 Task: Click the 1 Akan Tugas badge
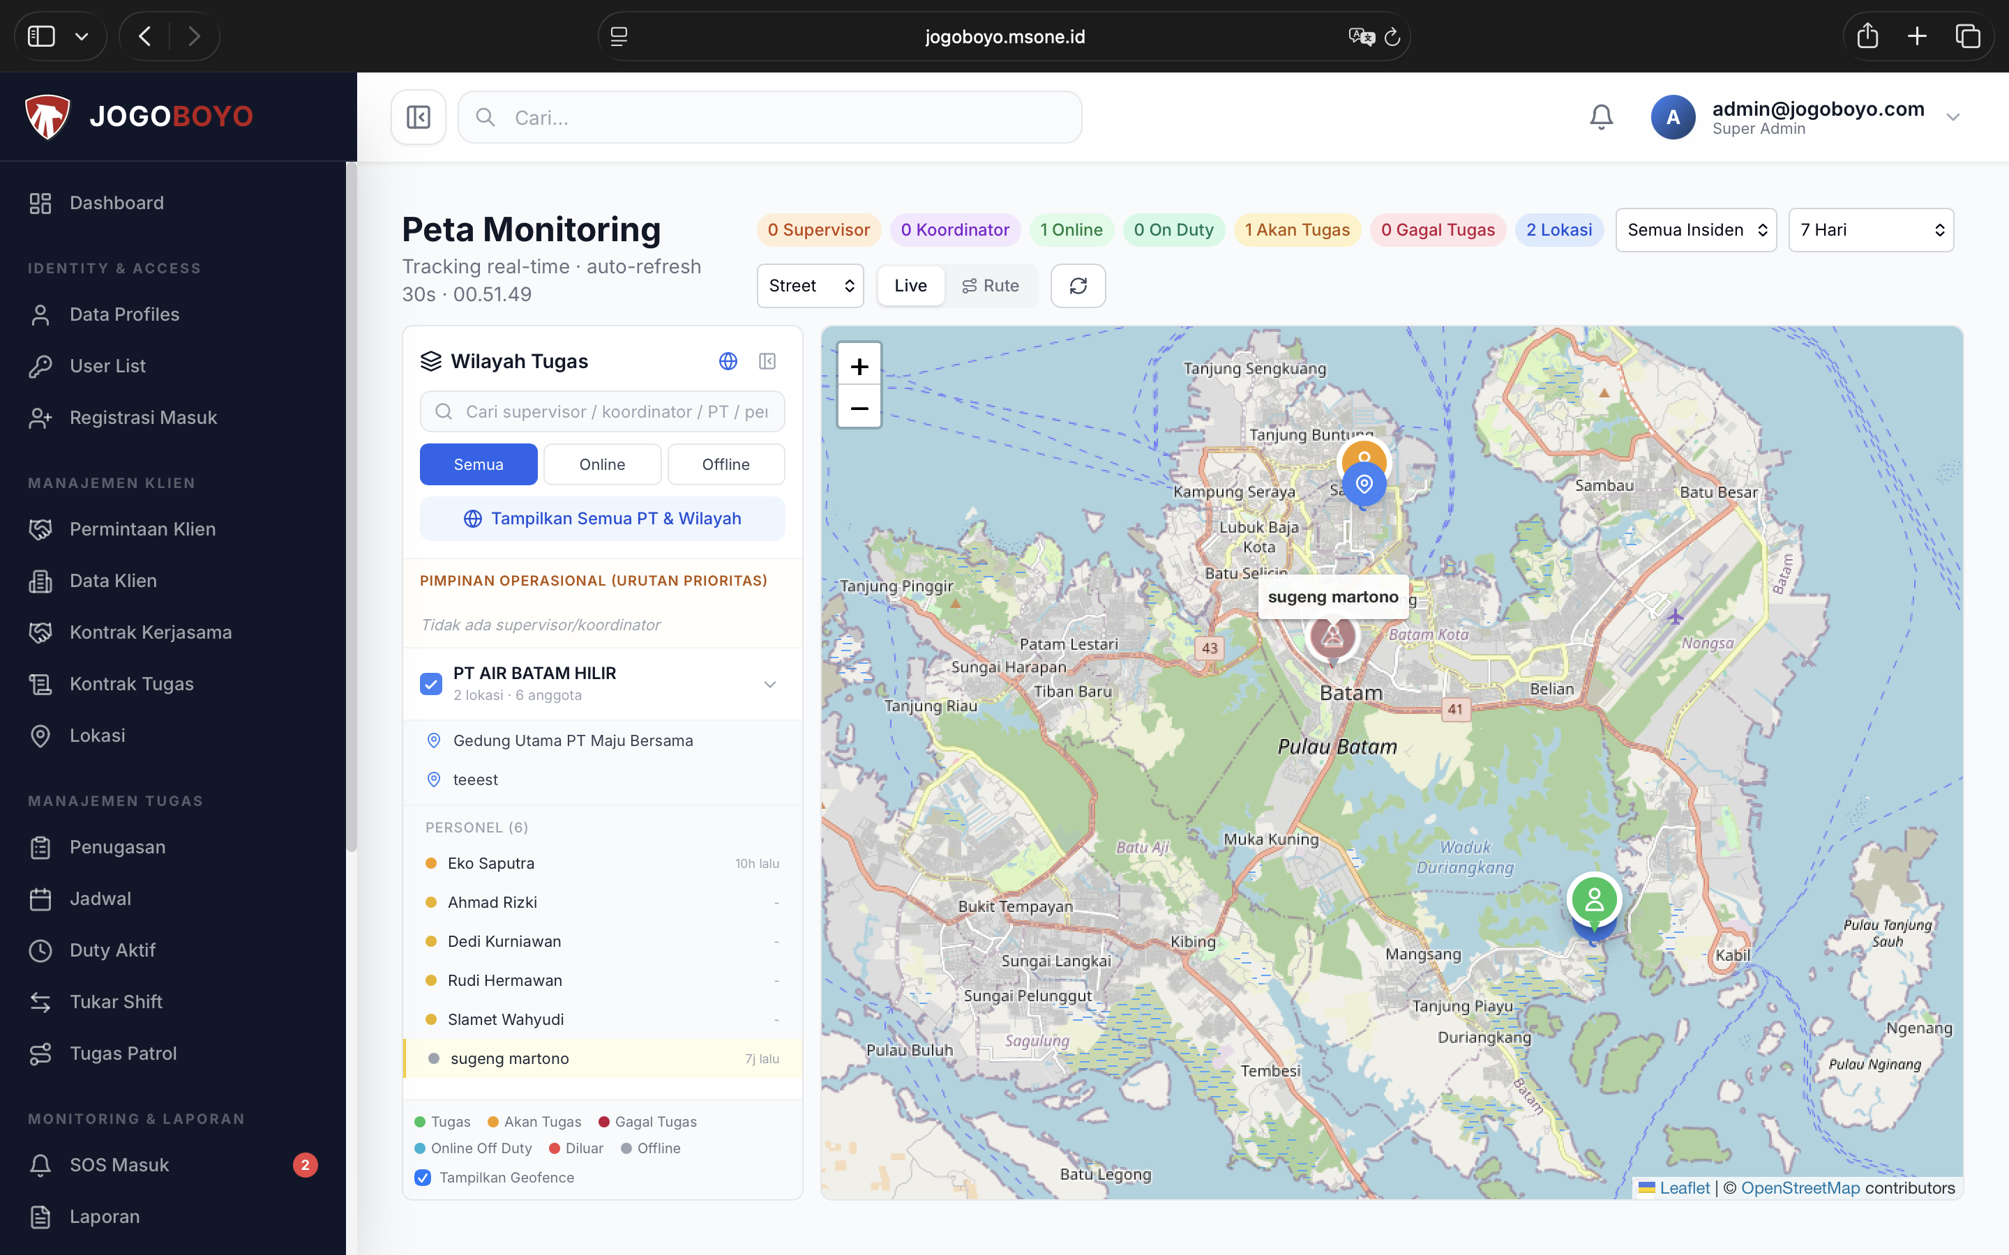point(1297,230)
